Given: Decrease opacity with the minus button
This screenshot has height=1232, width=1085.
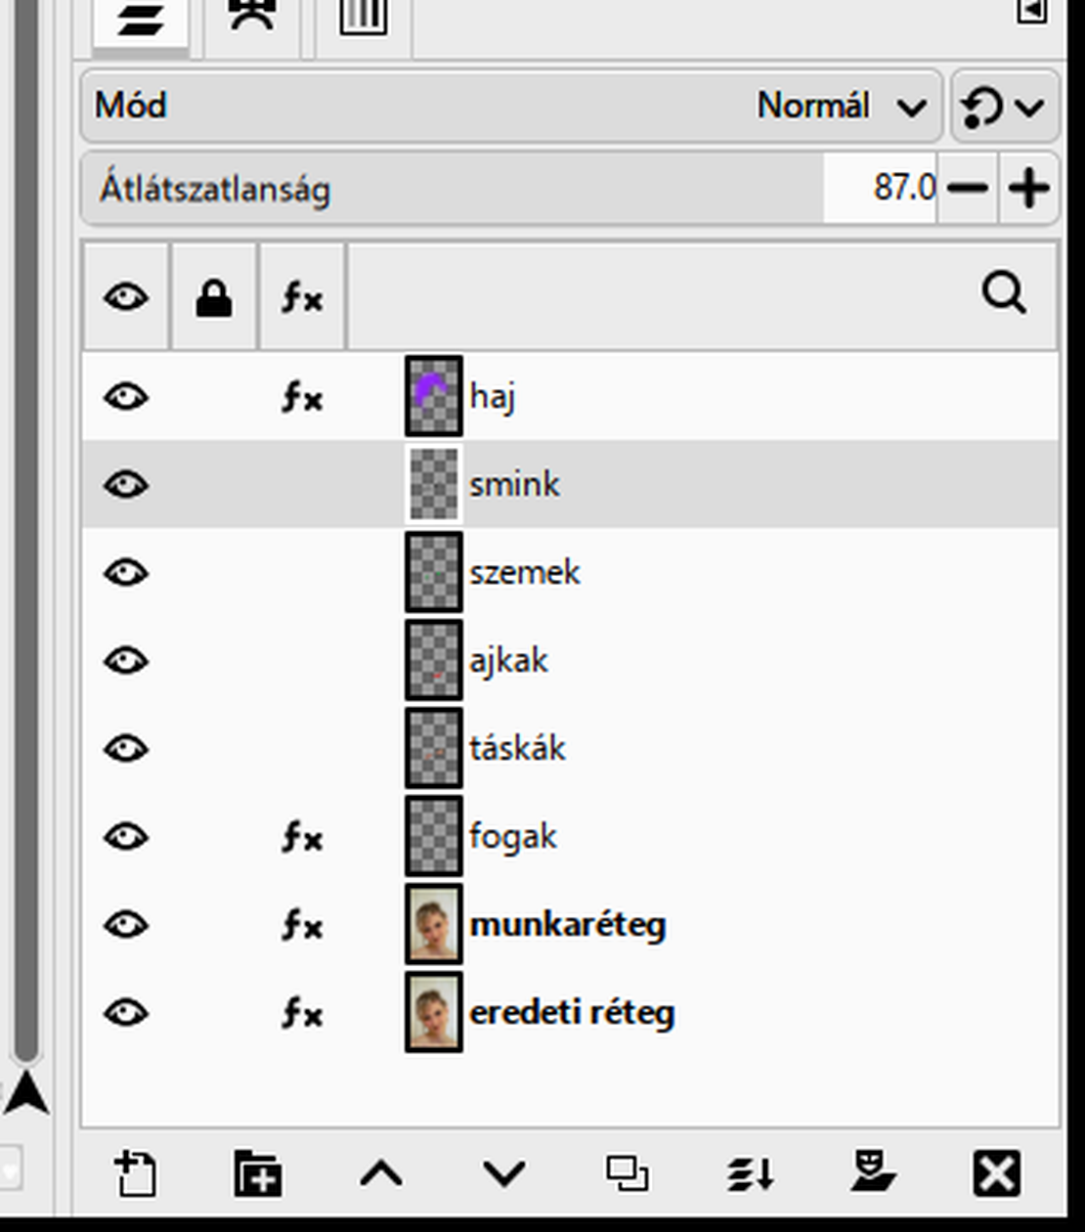Looking at the screenshot, I should click(x=968, y=188).
